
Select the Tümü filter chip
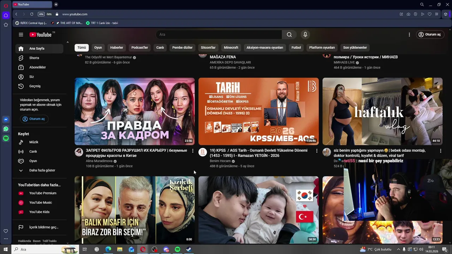[82, 48]
